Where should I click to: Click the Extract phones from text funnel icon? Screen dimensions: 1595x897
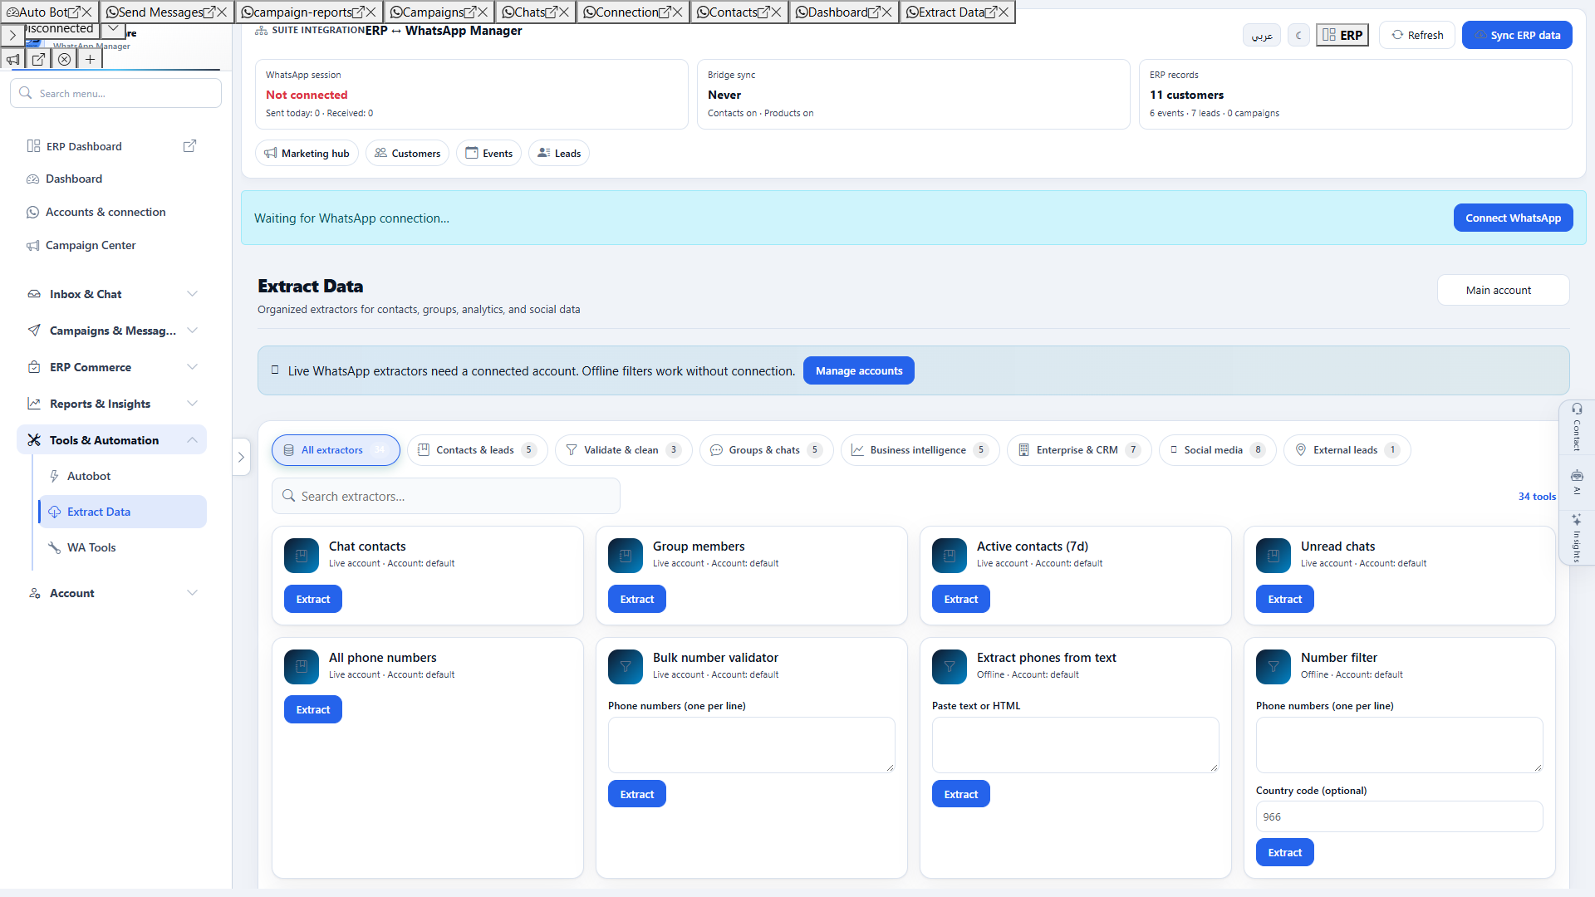click(950, 667)
